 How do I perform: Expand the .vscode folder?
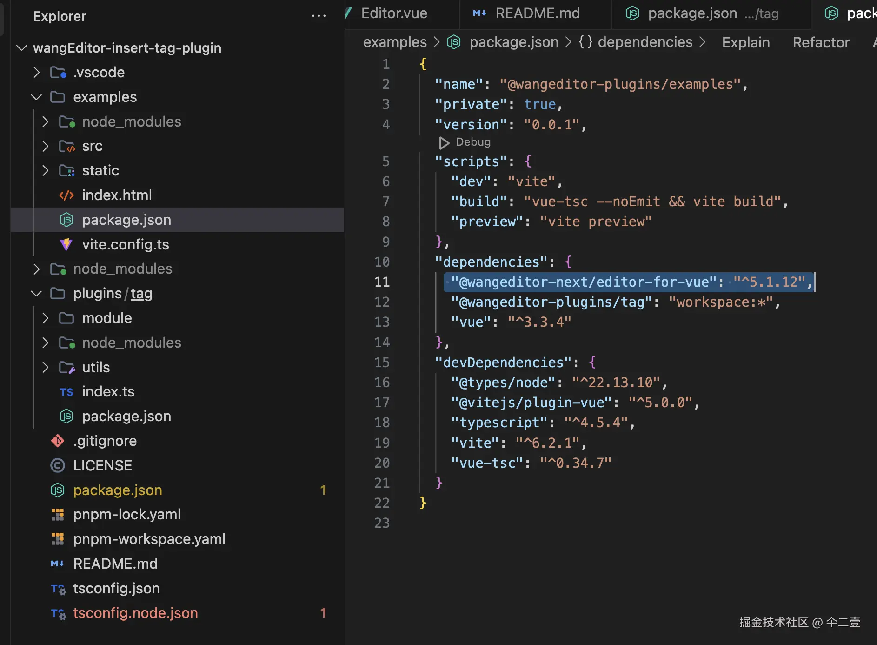[37, 73]
